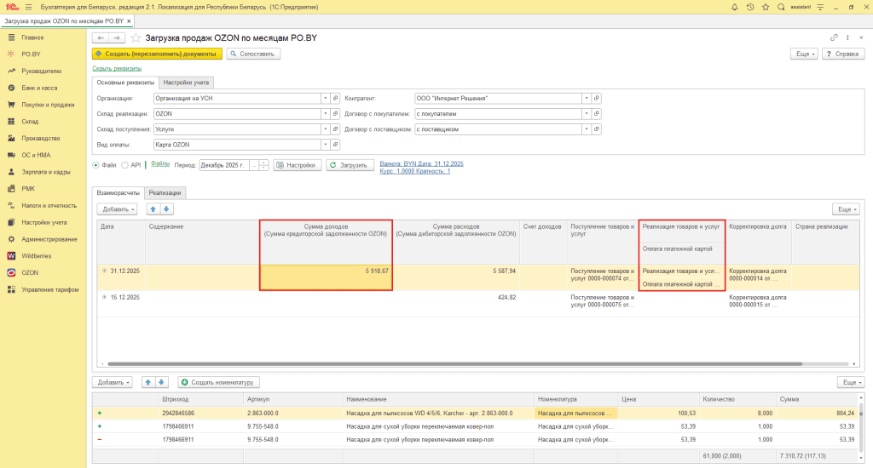Open Администрирование section
Screen dimensions: 873x468
pyautogui.click(x=49, y=239)
